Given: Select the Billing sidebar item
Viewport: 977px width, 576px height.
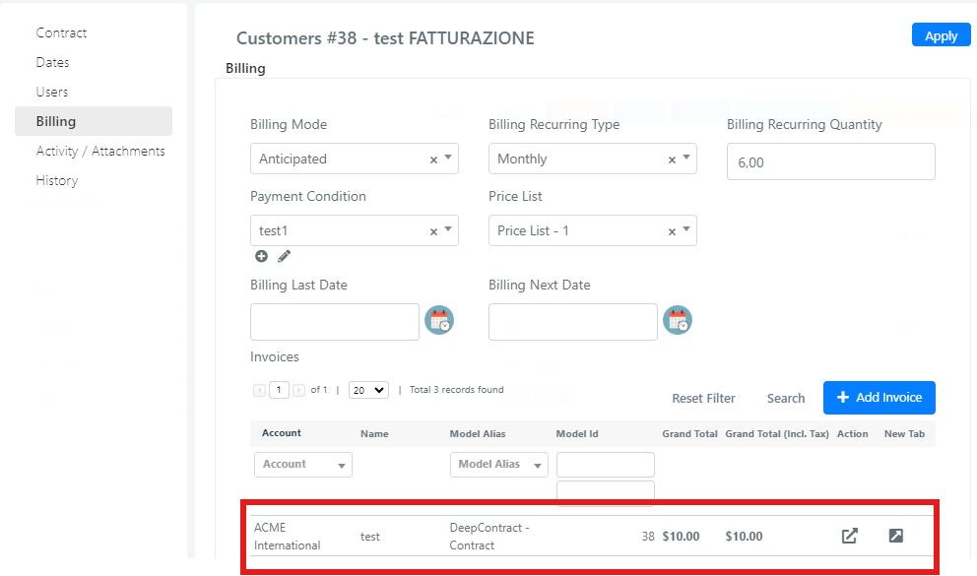Looking at the screenshot, I should (94, 121).
